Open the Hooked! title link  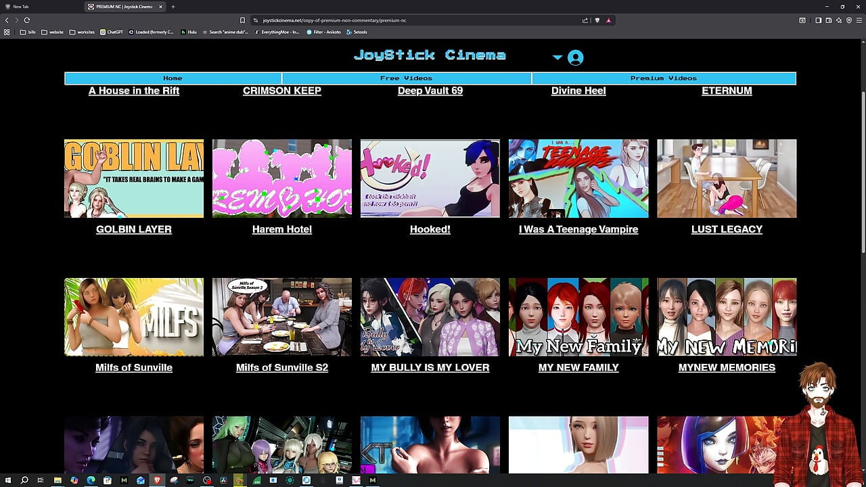click(430, 229)
